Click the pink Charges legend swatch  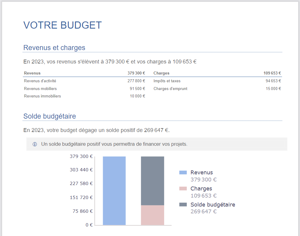coord(183,189)
